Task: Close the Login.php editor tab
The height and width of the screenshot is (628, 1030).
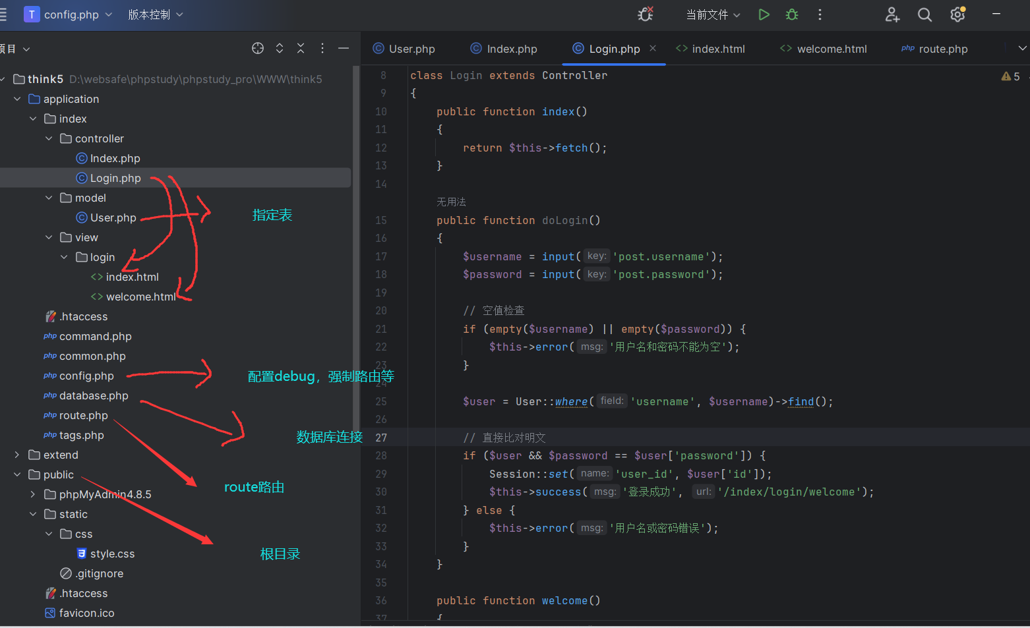Action: click(x=653, y=48)
